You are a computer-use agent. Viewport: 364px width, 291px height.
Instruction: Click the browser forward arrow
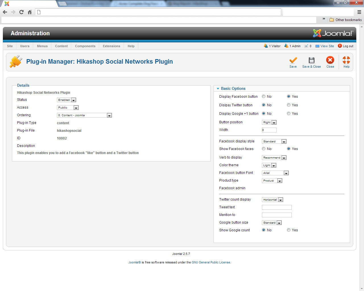[x=13, y=12]
